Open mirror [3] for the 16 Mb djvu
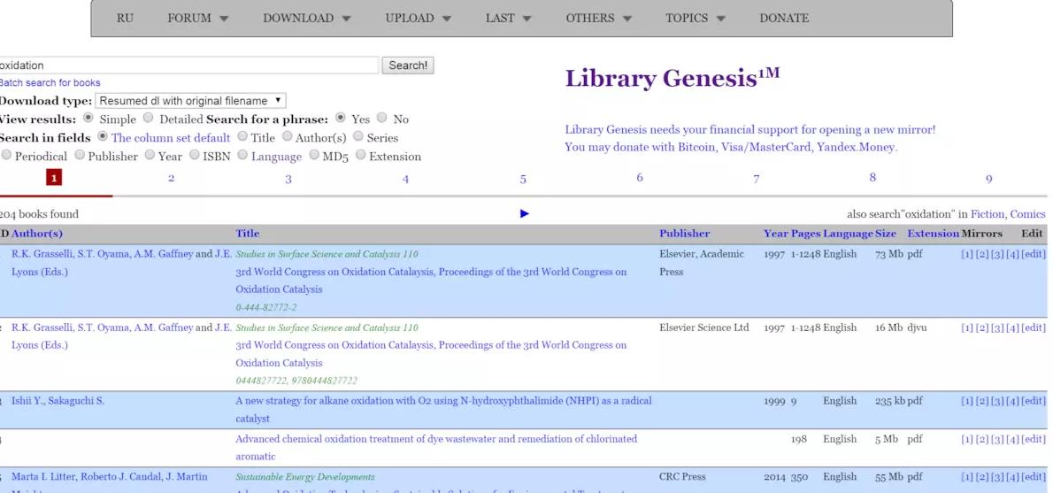Screen dimensions: 1053x493 click(x=996, y=327)
